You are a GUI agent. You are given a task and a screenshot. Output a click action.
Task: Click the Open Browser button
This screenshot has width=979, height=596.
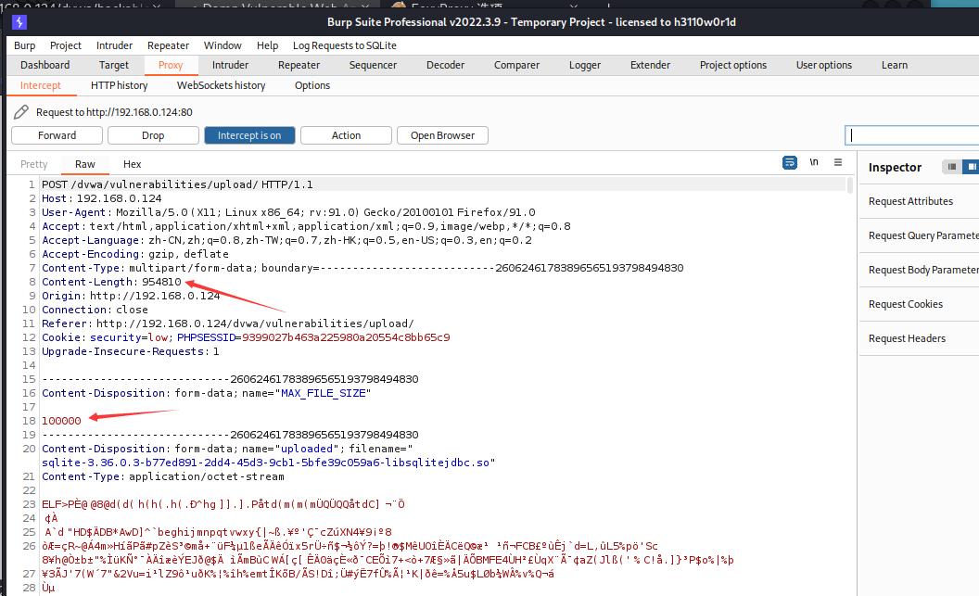(442, 135)
